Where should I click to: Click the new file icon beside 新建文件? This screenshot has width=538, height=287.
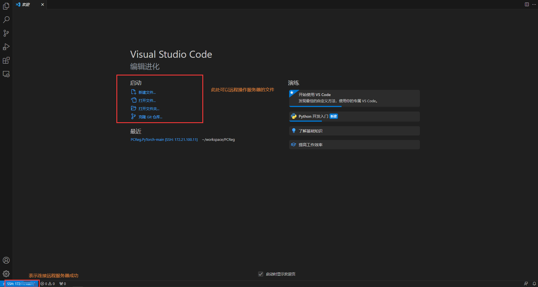(134, 92)
